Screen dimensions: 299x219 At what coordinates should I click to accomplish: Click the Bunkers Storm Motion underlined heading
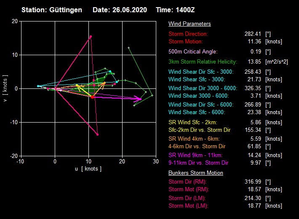(x=196, y=173)
